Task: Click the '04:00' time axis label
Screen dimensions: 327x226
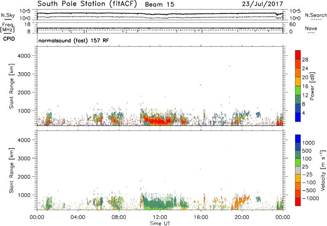Action: (x=78, y=217)
